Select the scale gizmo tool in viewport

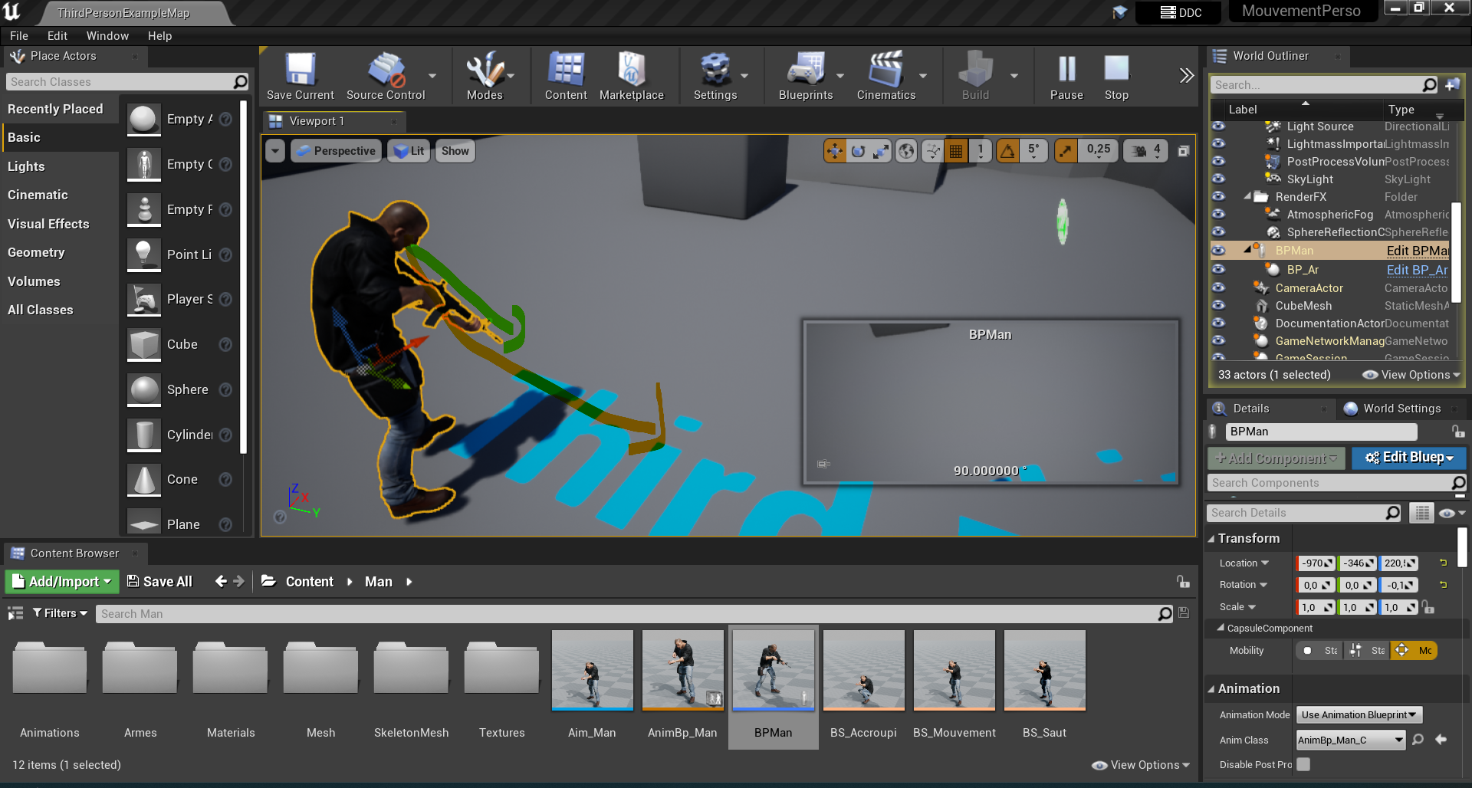pyautogui.click(x=882, y=151)
